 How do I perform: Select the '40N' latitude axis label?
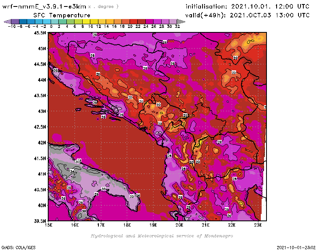click(x=42, y=206)
